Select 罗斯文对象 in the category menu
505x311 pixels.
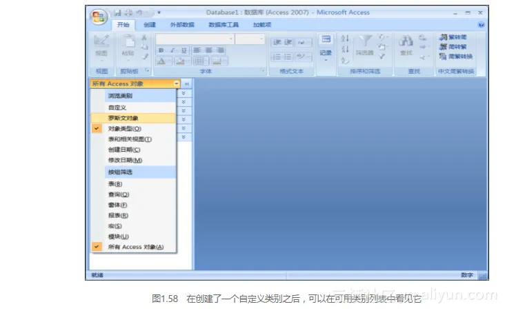click(134, 118)
